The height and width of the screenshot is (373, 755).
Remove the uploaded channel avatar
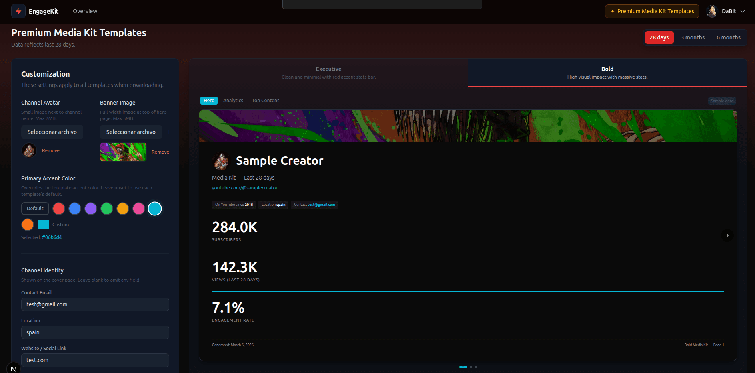51,150
